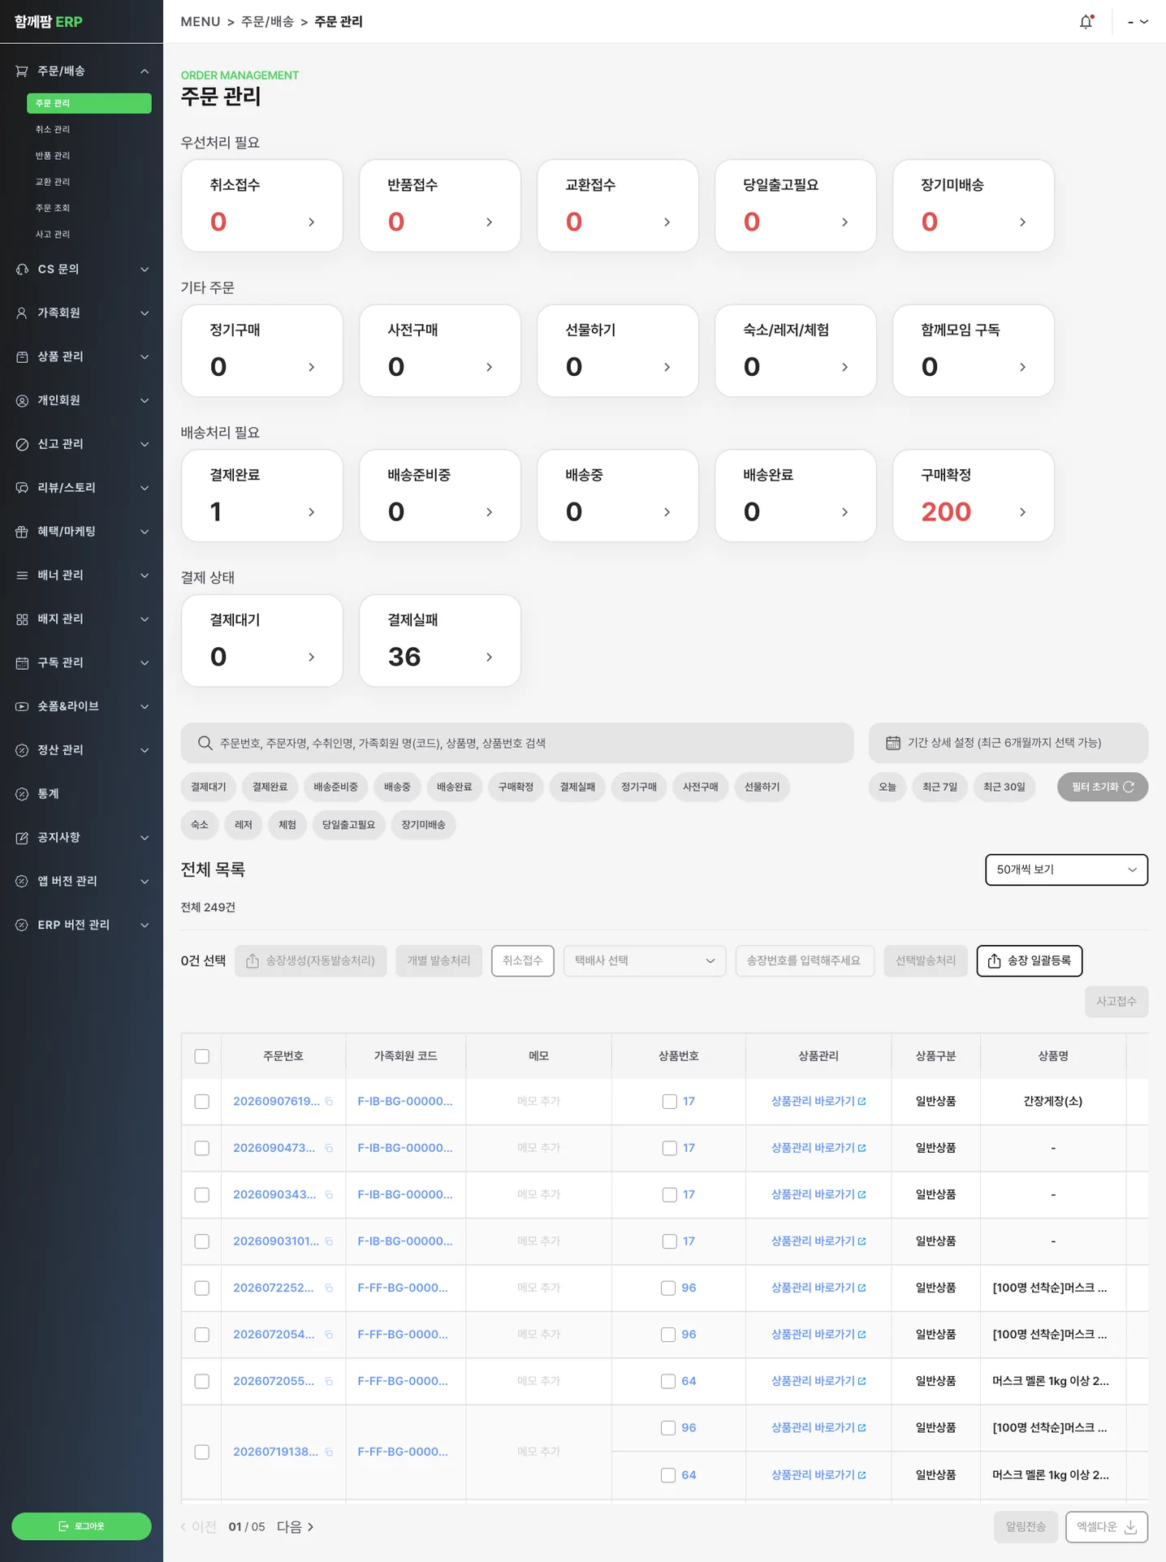
Task: Toggle the select-all checkbox in table header
Action: (202, 1056)
